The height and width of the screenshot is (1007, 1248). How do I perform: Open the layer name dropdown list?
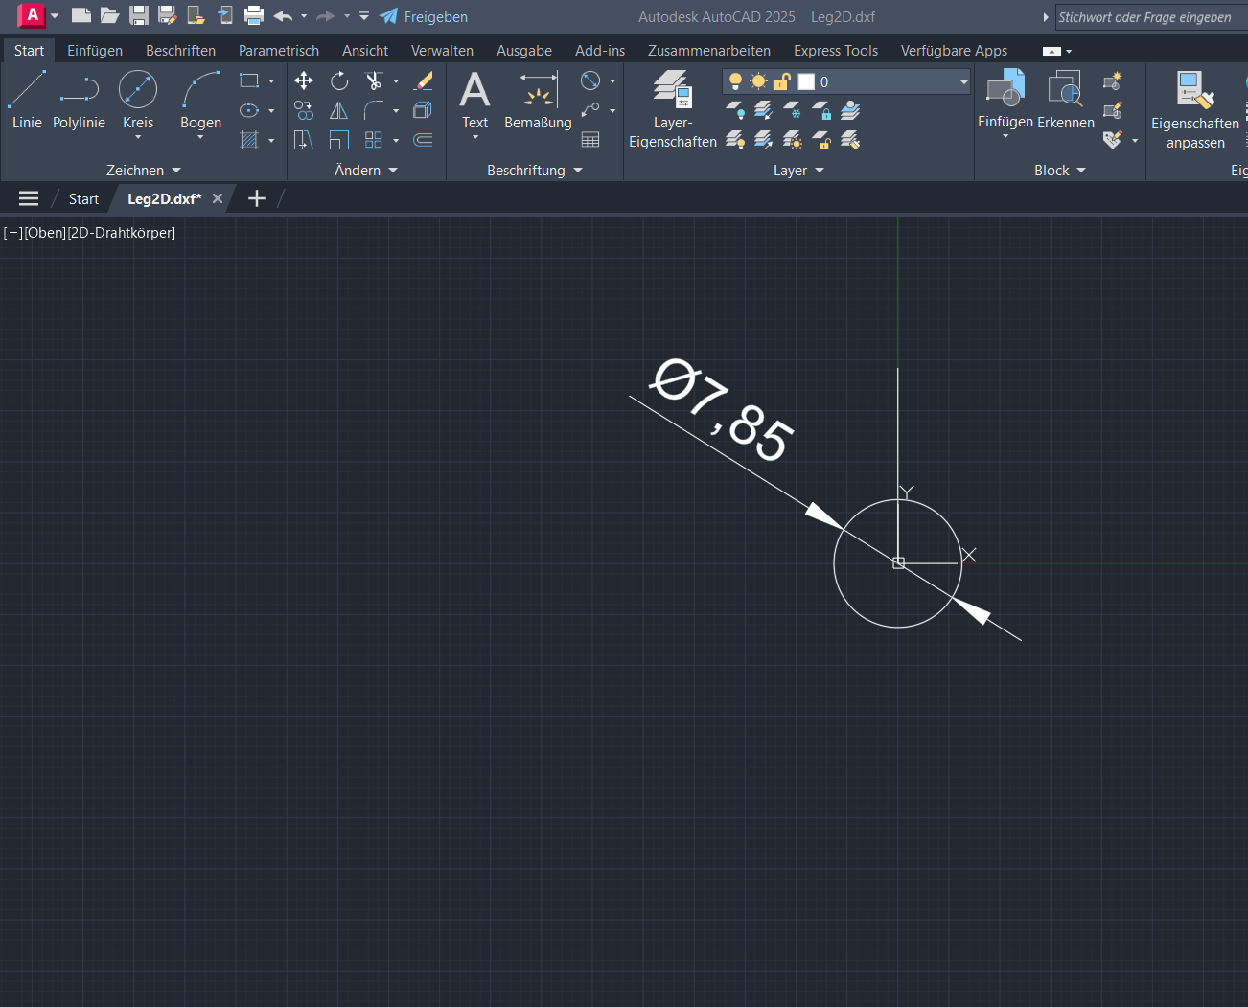[963, 81]
